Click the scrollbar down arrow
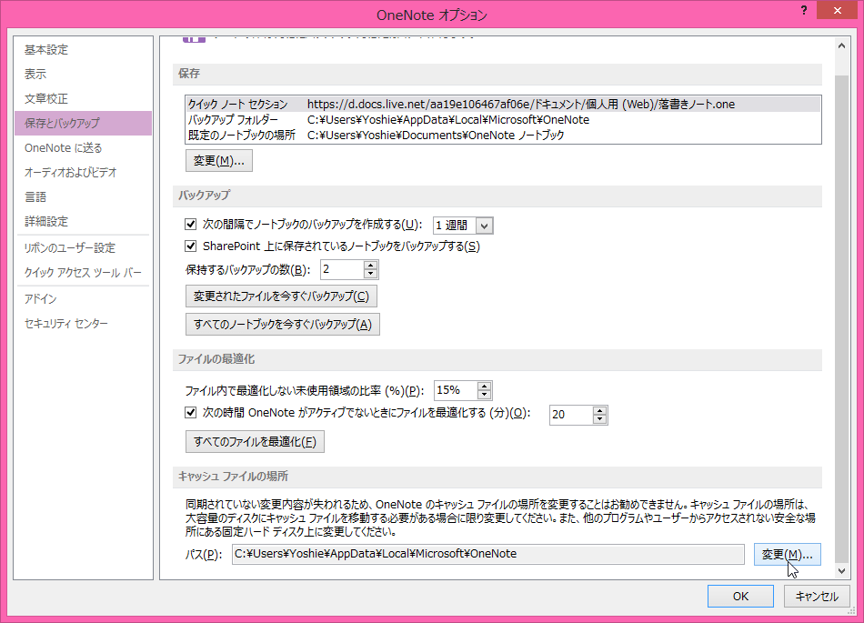 (841, 571)
